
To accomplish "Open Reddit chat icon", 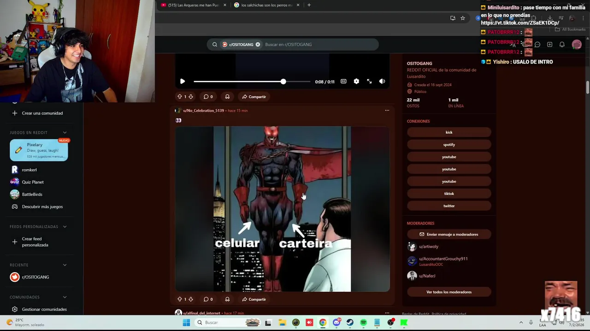I will (x=537, y=45).
